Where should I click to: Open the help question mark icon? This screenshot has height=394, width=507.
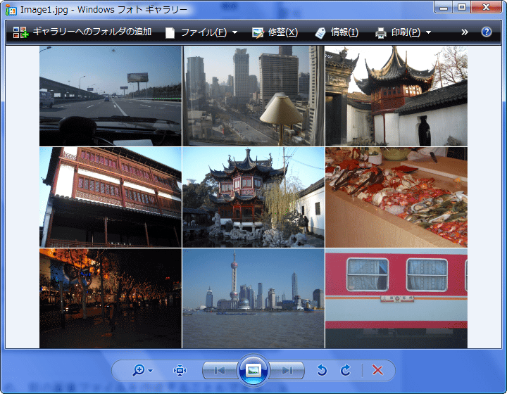point(486,32)
